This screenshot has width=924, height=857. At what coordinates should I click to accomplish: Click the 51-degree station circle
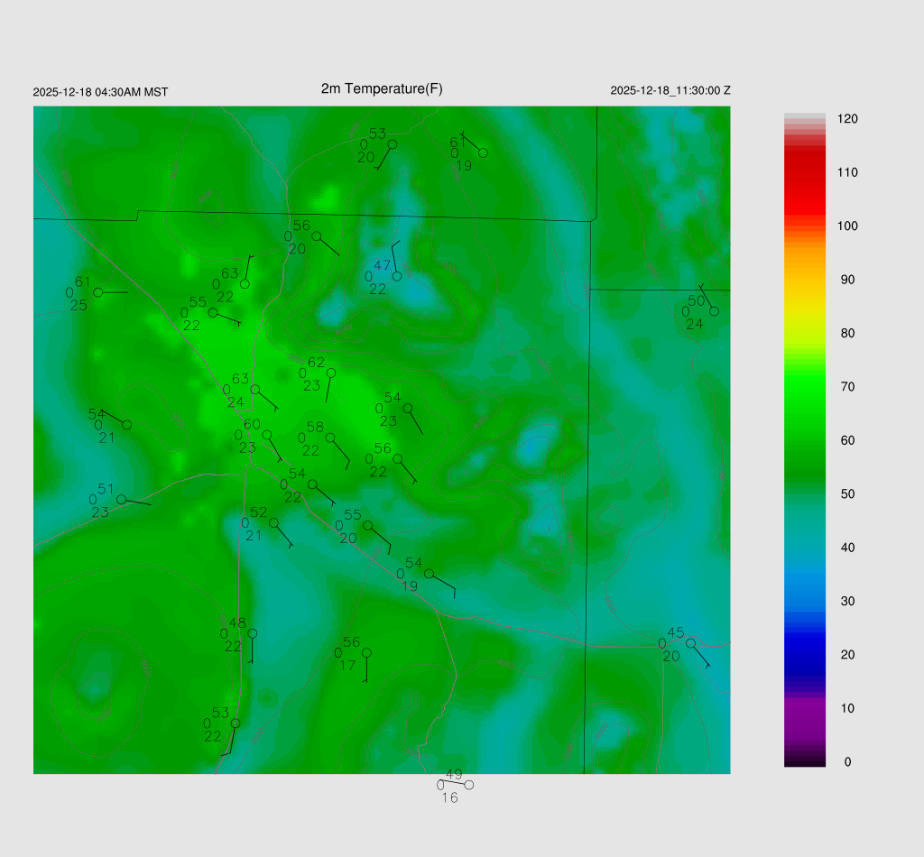(x=121, y=499)
